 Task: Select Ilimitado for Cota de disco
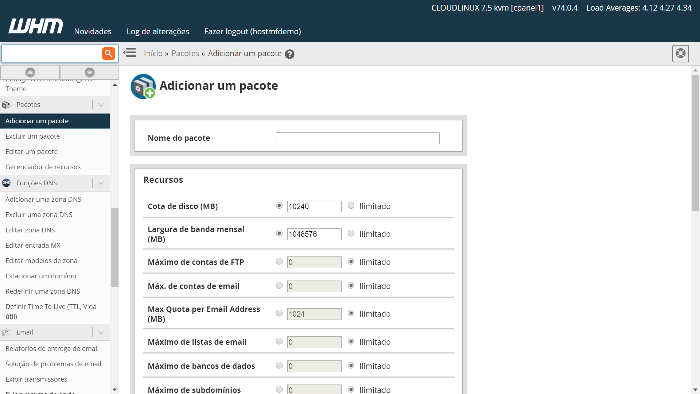pos(351,205)
